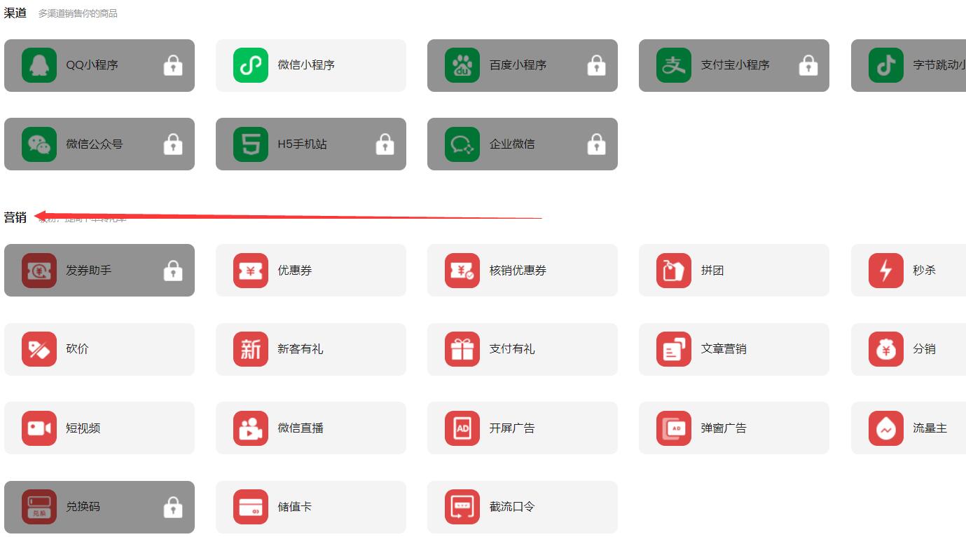This screenshot has height=537, width=966.
Task: Click the 支付有礼 label text
Action: coord(512,349)
